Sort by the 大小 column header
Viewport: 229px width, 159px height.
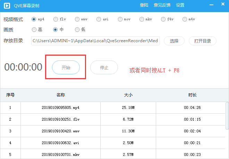click(x=128, y=95)
